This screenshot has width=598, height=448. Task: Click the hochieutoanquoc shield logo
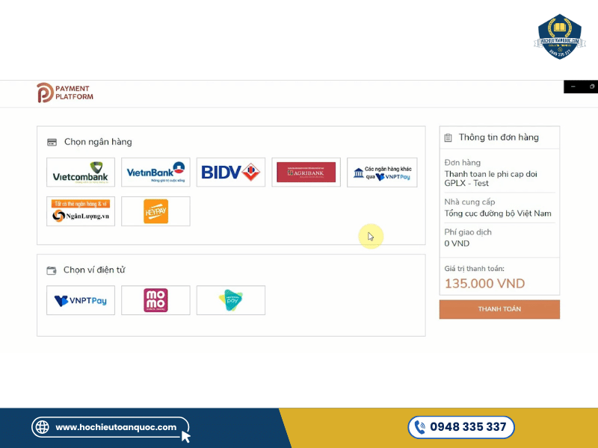(x=559, y=37)
